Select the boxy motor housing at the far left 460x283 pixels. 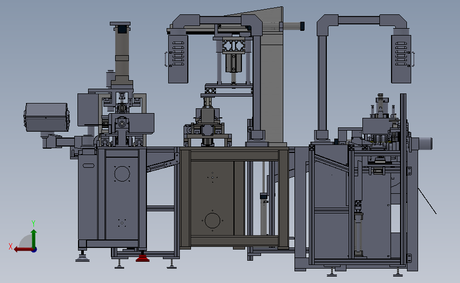click(x=47, y=117)
